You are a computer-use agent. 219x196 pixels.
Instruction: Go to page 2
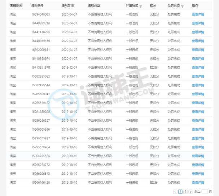click(x=185, y=192)
